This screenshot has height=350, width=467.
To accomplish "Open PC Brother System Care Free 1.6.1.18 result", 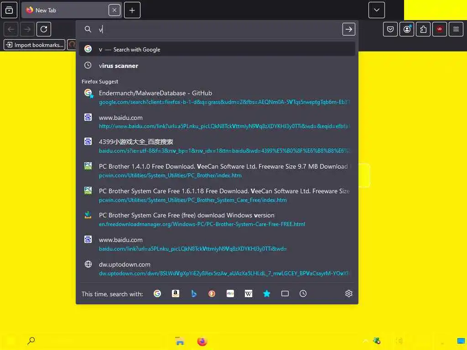I will pos(217,195).
